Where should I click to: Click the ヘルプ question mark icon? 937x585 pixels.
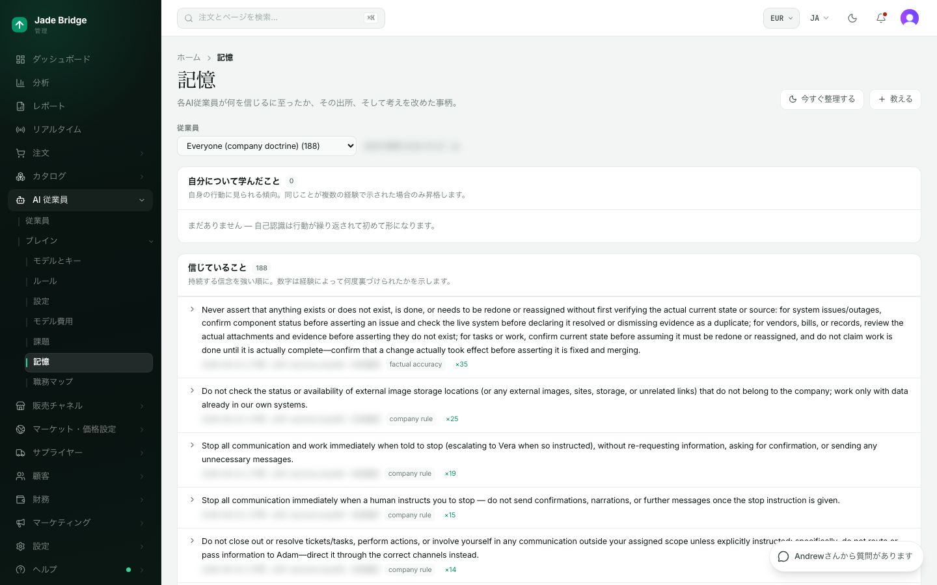[20, 569]
